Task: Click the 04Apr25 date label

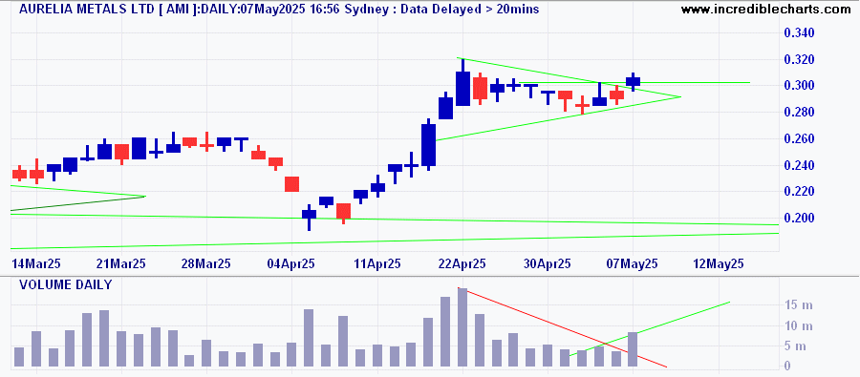Action: [291, 263]
